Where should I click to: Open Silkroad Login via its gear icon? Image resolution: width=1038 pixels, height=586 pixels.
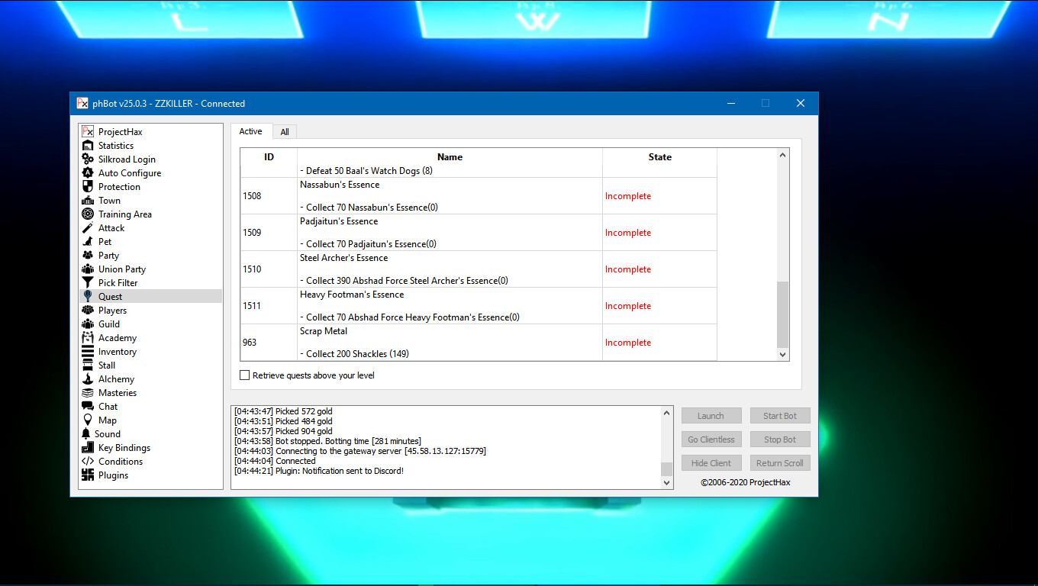(x=88, y=159)
